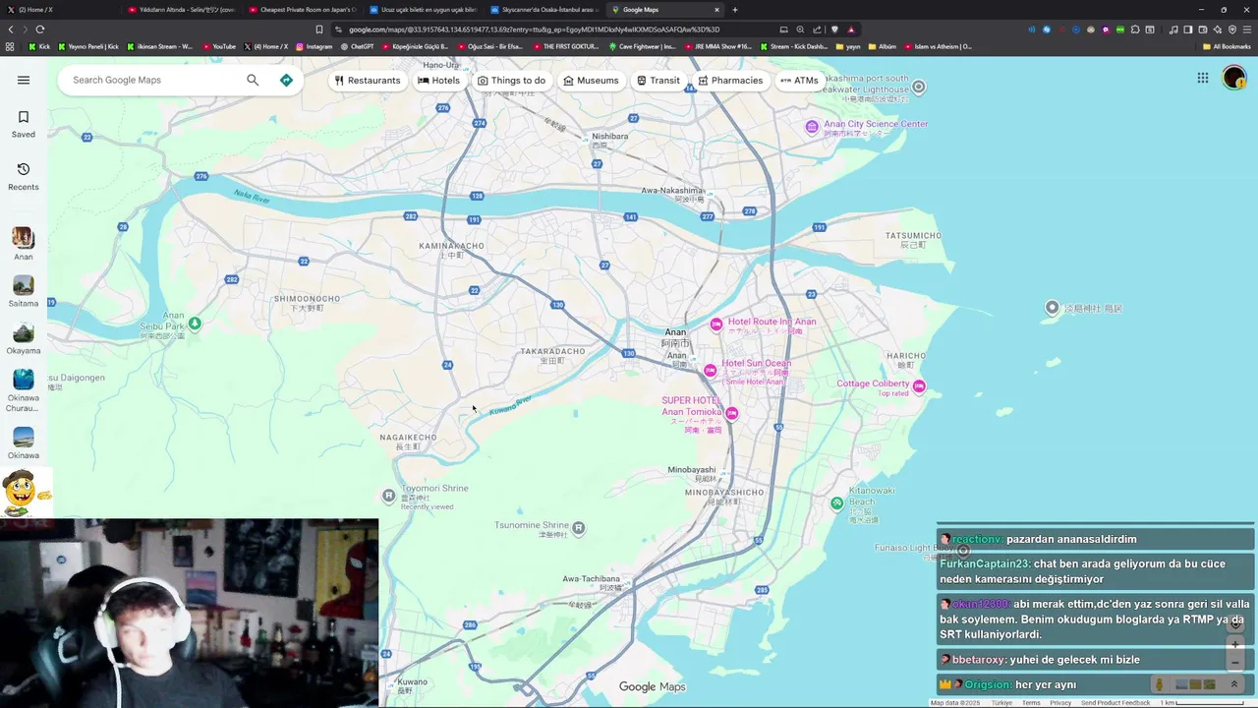Click the magnifier search icon
This screenshot has height=708, width=1258.
click(x=253, y=80)
